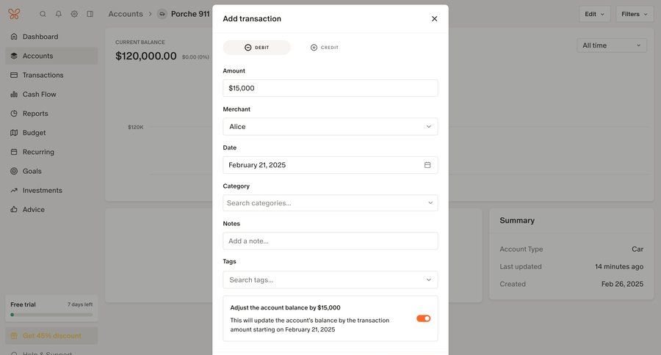Toggle sidebar panel icon
661x355 pixels.
pos(90,14)
